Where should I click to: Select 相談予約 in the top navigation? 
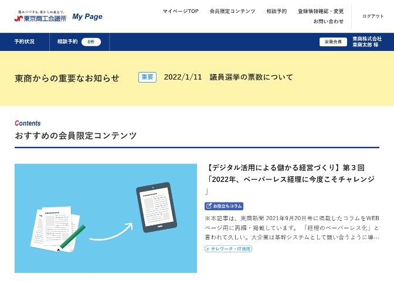276,11
